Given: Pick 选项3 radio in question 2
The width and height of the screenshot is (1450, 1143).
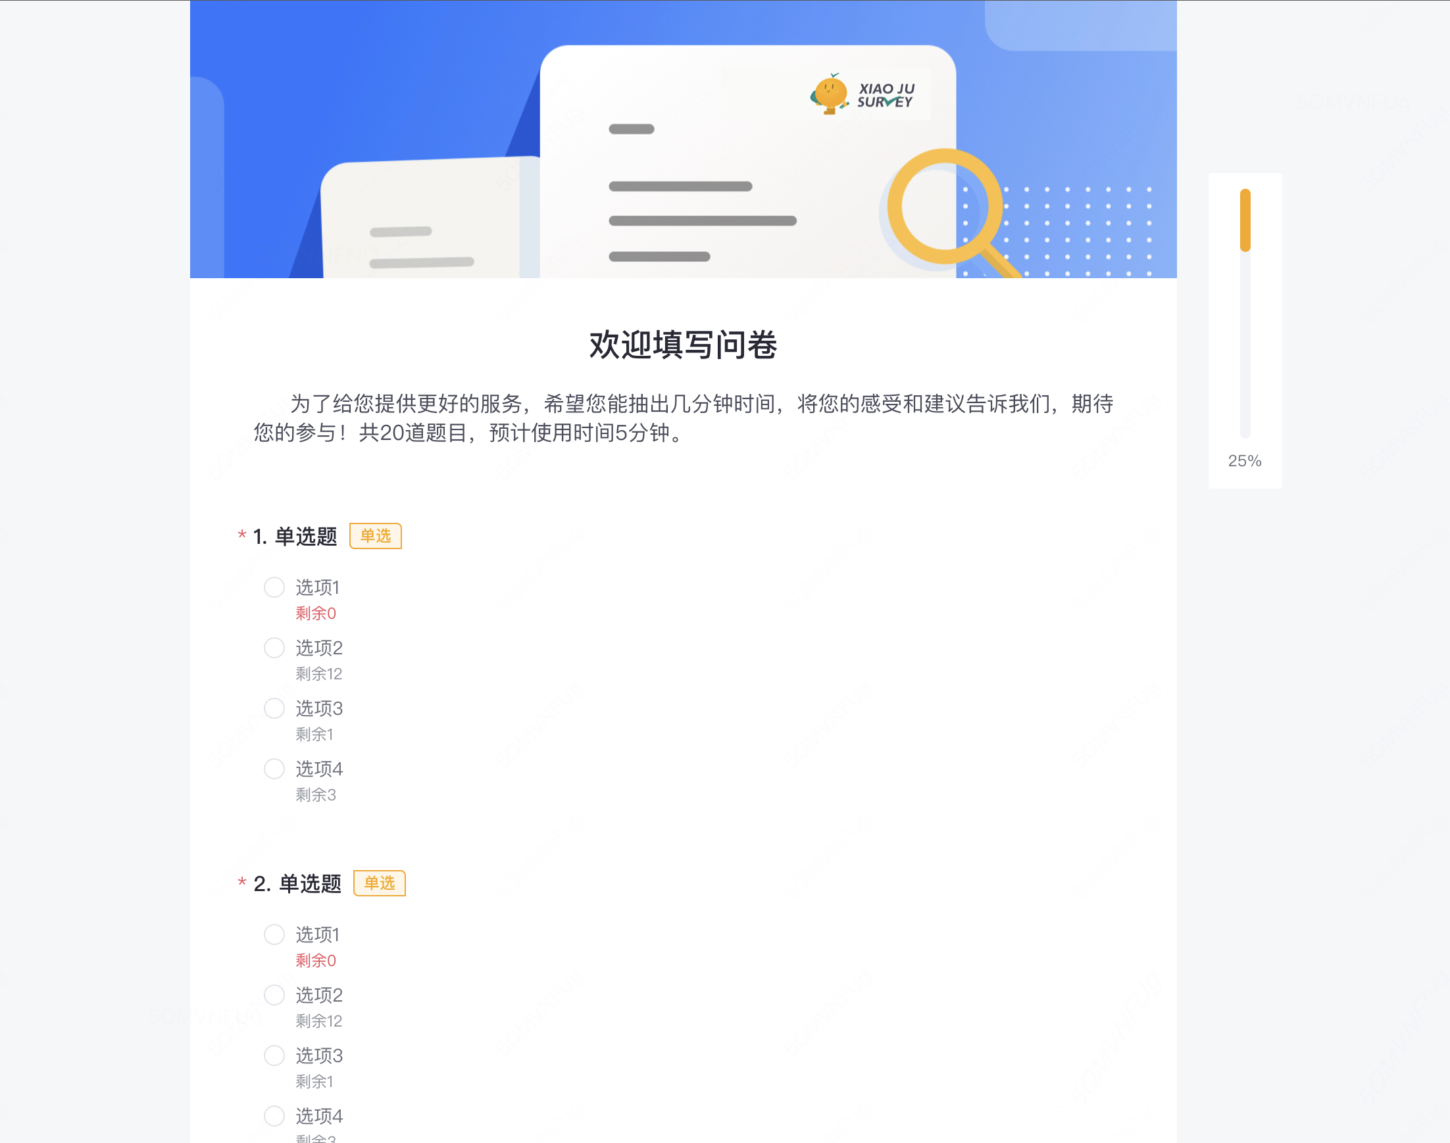Looking at the screenshot, I should (x=274, y=1056).
